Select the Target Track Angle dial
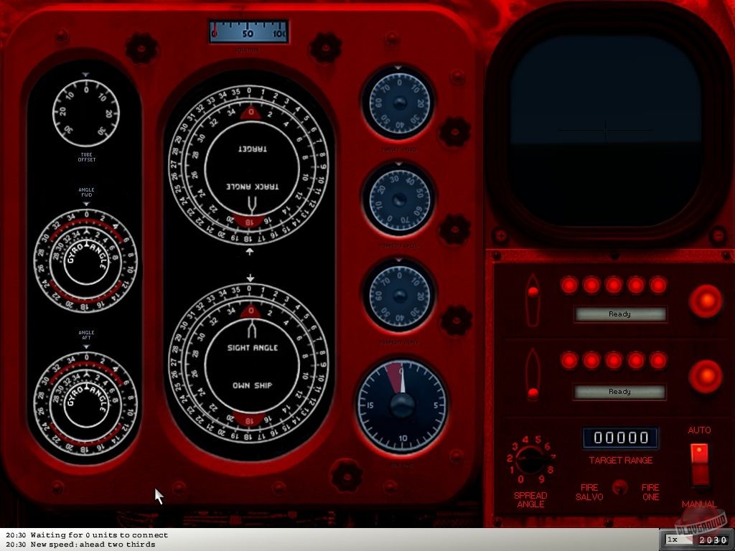This screenshot has height=551, width=735. (x=250, y=165)
